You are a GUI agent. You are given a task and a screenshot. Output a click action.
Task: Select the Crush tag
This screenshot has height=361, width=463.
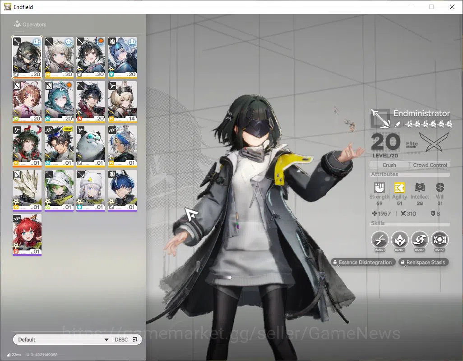coord(389,165)
